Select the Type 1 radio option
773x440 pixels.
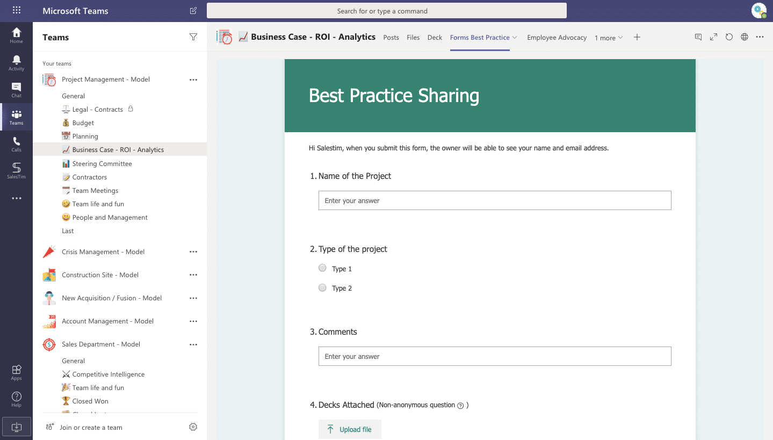click(x=322, y=268)
